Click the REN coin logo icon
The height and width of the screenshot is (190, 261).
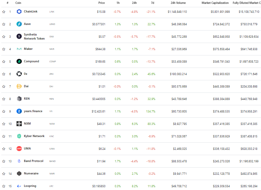19,99
